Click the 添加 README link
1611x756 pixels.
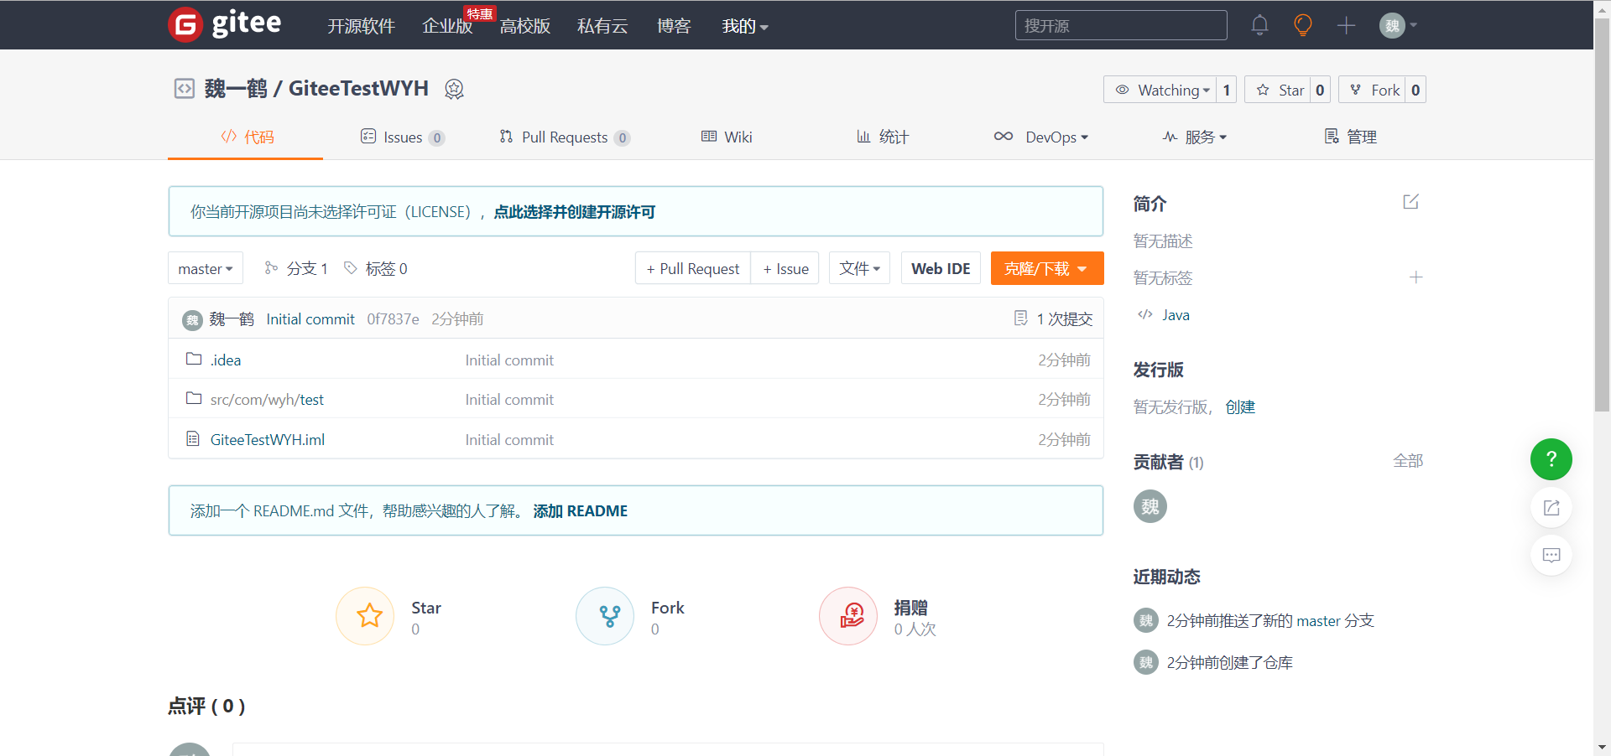tap(581, 510)
